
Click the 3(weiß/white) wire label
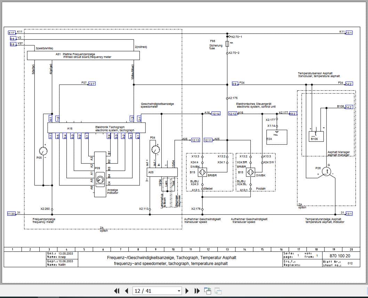click(x=45, y=48)
